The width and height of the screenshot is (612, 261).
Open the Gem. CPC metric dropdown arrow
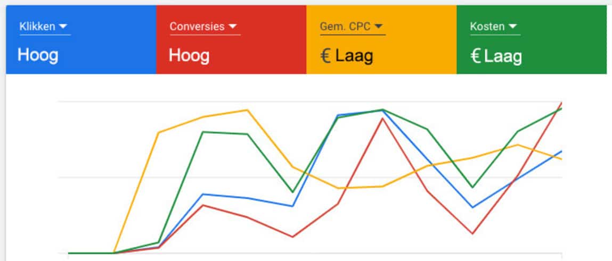(378, 27)
